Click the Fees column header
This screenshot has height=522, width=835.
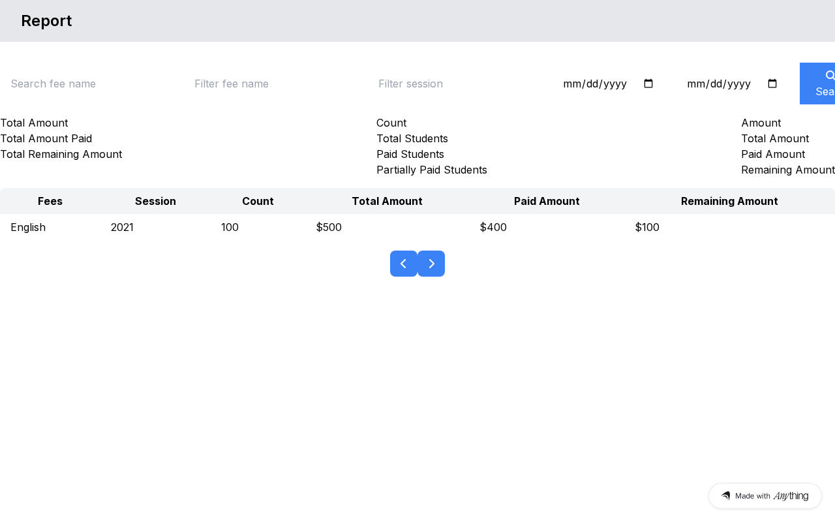pos(50,201)
